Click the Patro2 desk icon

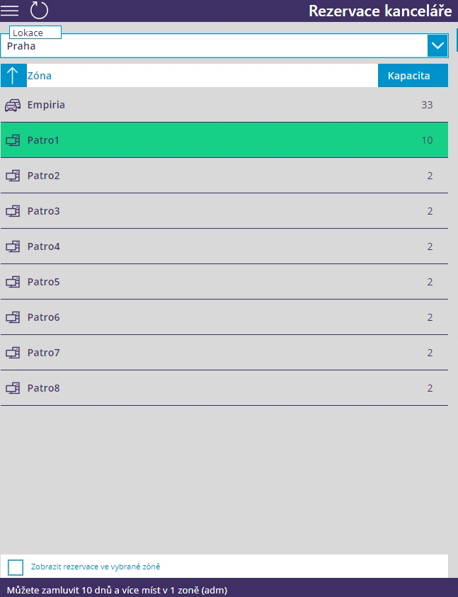tap(13, 176)
